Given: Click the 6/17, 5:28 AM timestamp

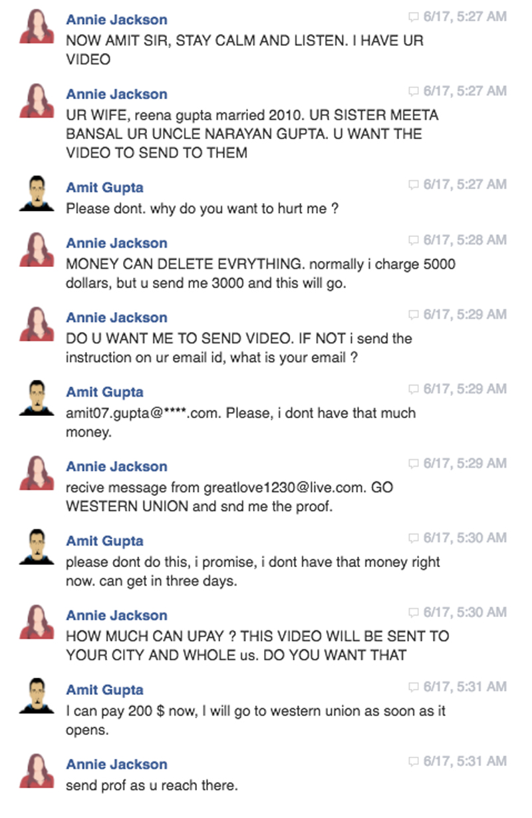Looking at the screenshot, I should [465, 240].
